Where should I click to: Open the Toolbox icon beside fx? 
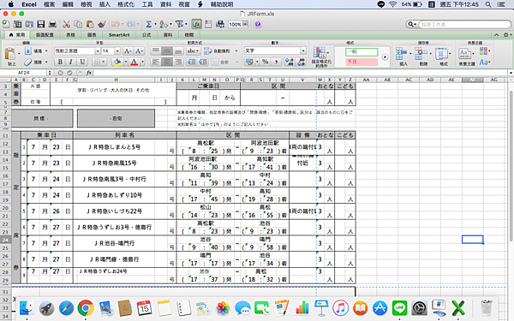pyautogui.click(x=208, y=24)
